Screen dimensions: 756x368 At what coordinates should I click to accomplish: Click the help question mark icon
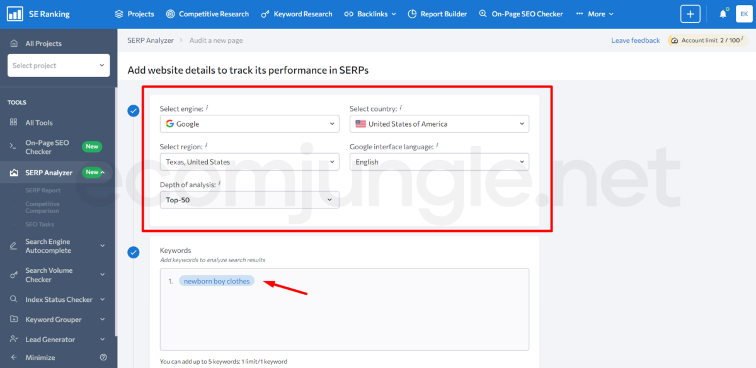pyautogui.click(x=103, y=357)
